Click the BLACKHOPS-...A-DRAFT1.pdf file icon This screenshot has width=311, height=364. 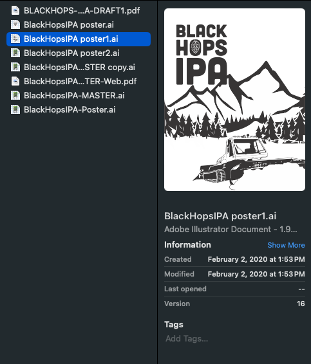15,11
